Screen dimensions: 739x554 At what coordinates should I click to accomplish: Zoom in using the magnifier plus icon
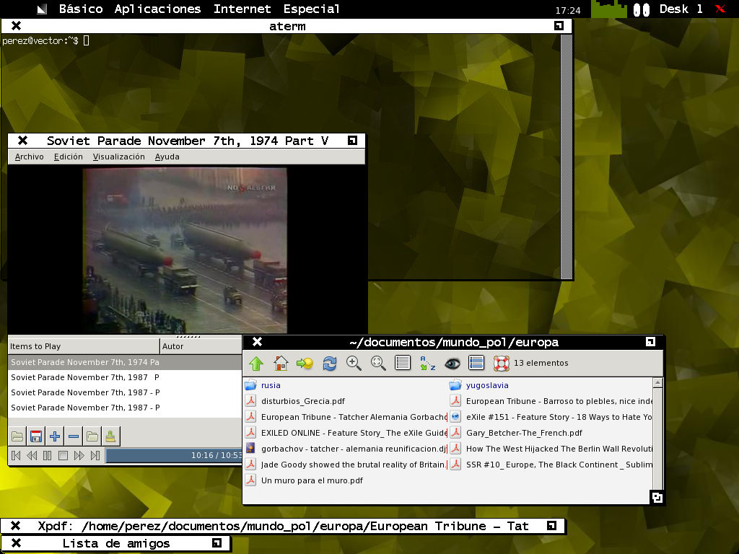tap(354, 364)
